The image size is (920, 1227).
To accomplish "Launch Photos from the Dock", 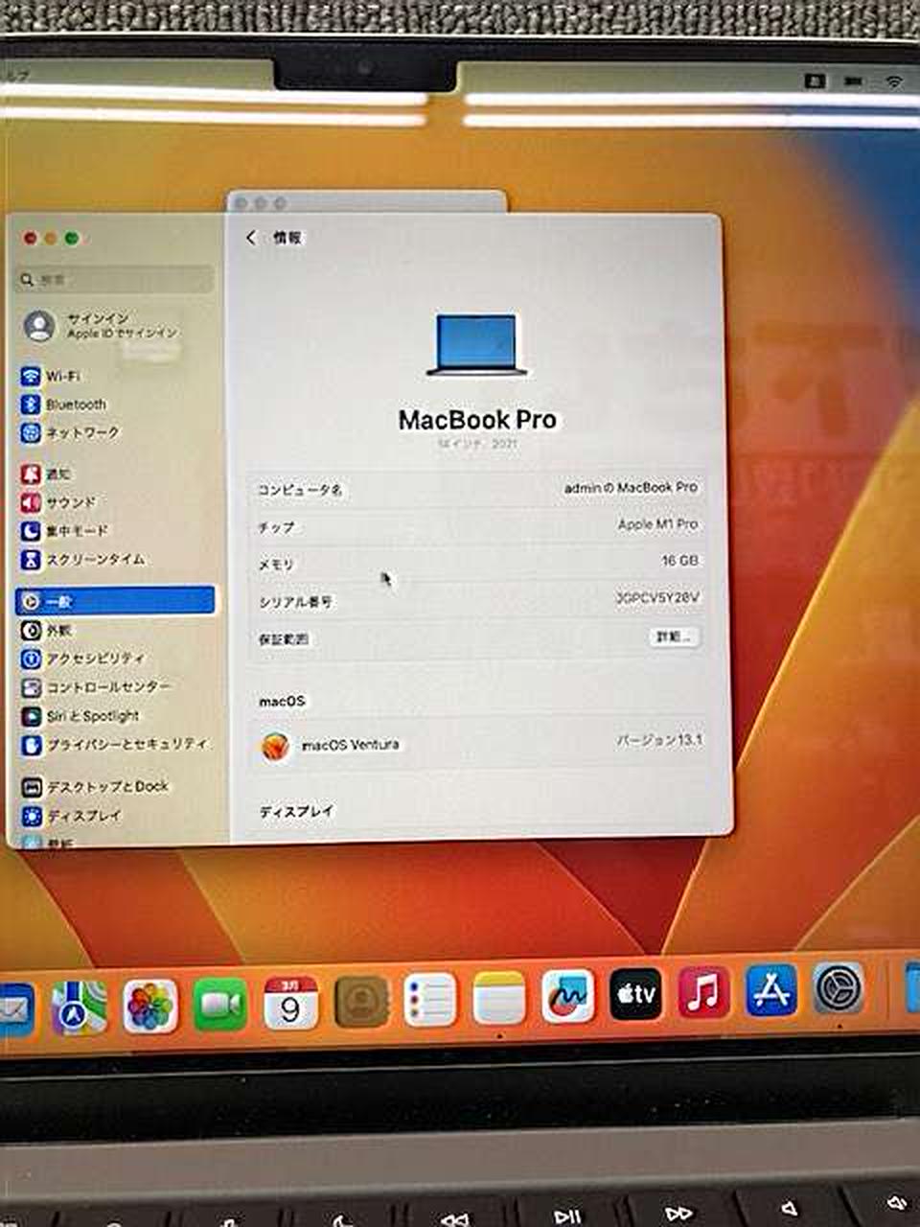I will (x=150, y=1006).
